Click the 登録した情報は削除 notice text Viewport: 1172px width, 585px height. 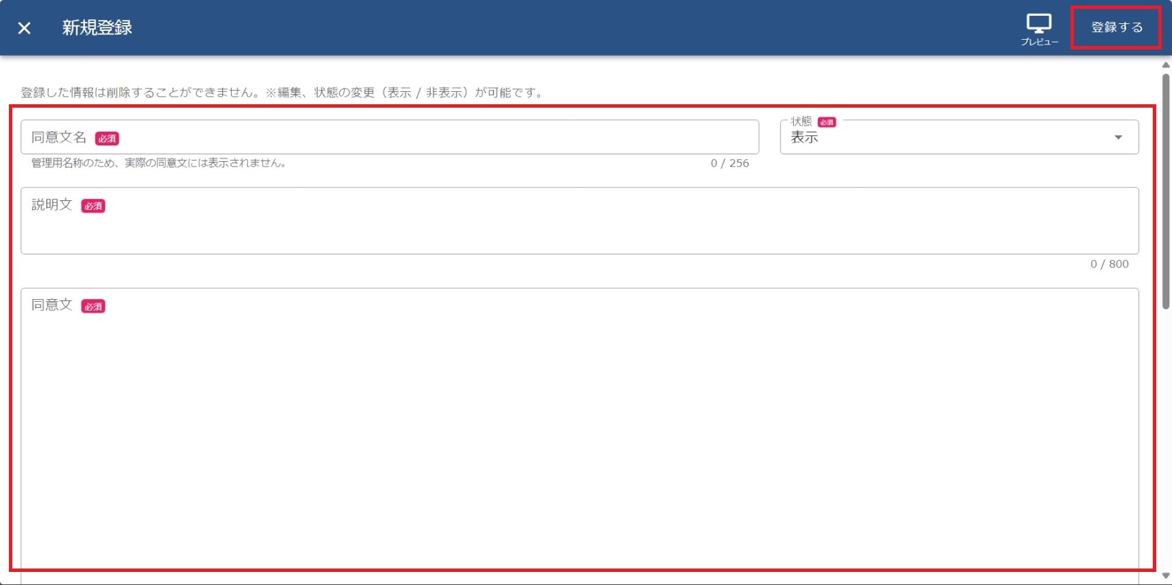point(283,93)
